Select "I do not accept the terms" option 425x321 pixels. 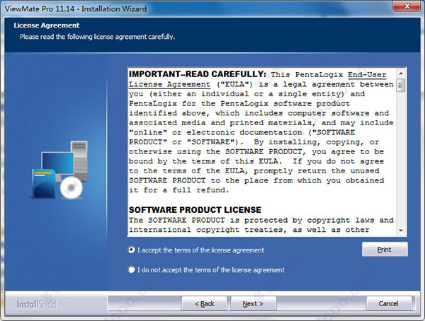pos(132,270)
